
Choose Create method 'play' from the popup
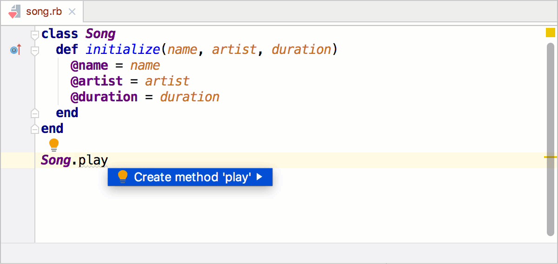[193, 177]
